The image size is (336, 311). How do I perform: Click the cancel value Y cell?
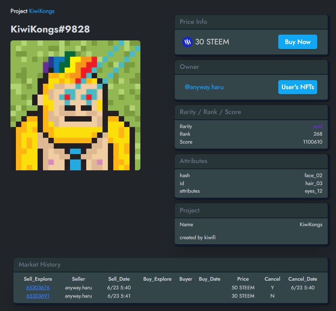tap(272, 288)
